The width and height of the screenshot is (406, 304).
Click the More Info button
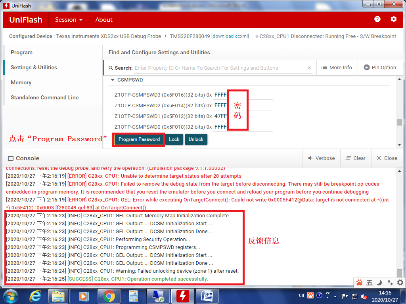337,67
